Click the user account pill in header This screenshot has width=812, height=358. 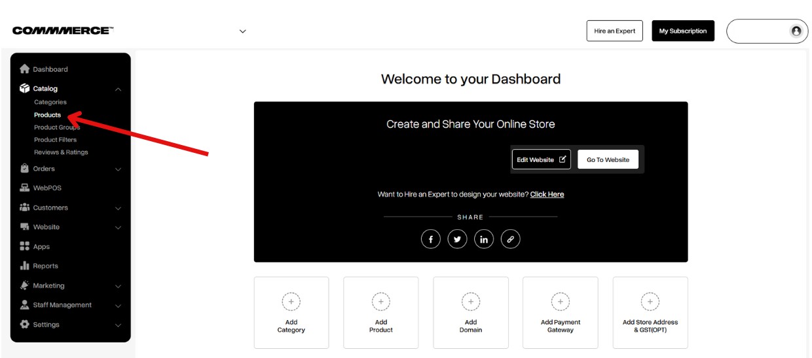click(767, 31)
